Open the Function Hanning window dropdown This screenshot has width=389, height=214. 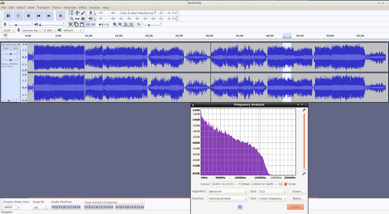coord(228,198)
